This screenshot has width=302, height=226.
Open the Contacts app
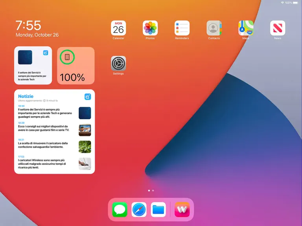click(214, 28)
